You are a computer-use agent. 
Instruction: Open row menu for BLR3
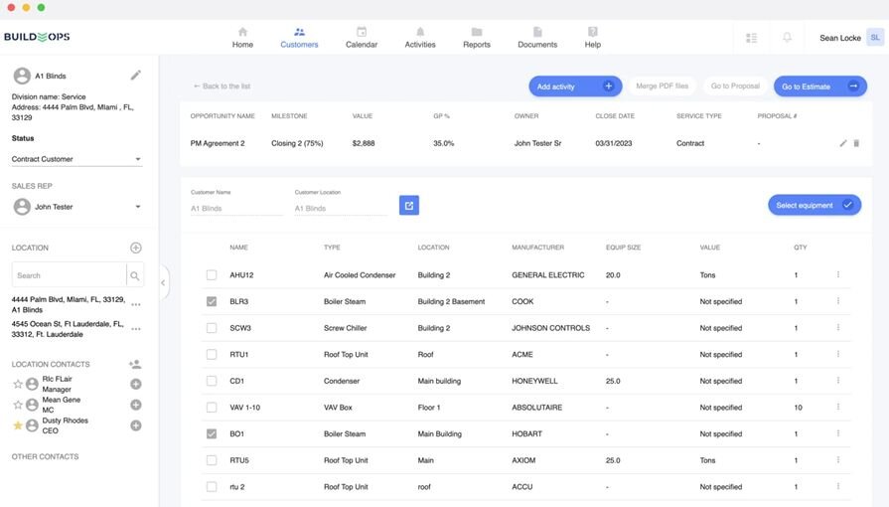(x=838, y=301)
